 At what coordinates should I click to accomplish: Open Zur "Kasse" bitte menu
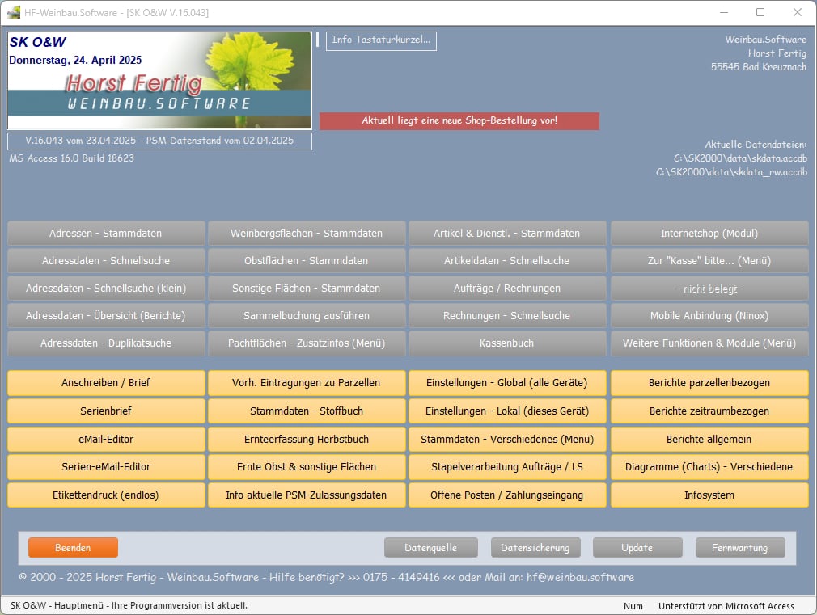coord(709,261)
